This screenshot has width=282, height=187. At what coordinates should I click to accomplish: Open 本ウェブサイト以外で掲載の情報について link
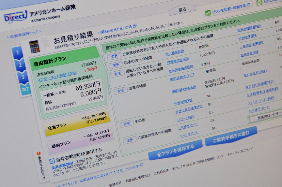[198, 162]
